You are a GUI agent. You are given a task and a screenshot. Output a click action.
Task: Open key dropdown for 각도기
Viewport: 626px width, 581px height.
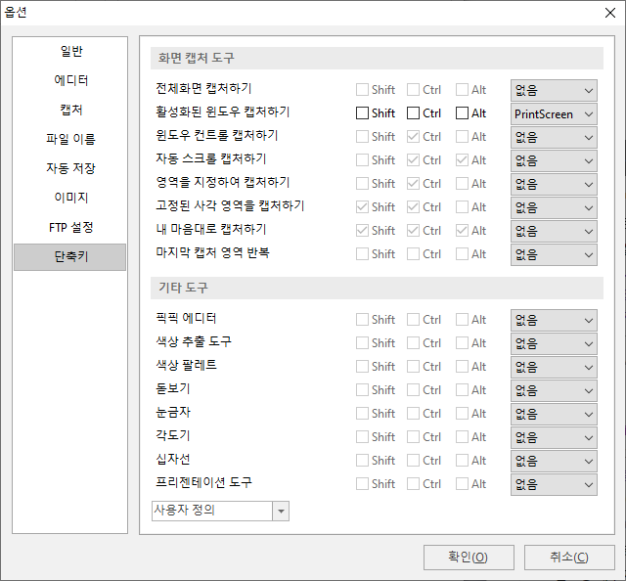click(554, 437)
